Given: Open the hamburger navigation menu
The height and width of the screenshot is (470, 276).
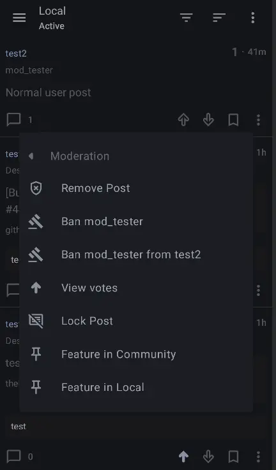Looking at the screenshot, I should [19, 18].
